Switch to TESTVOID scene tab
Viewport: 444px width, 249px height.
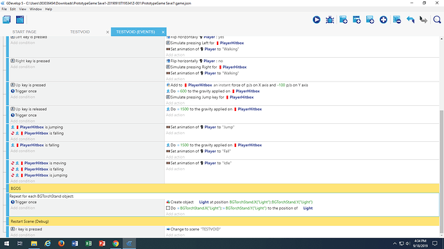[80, 32]
